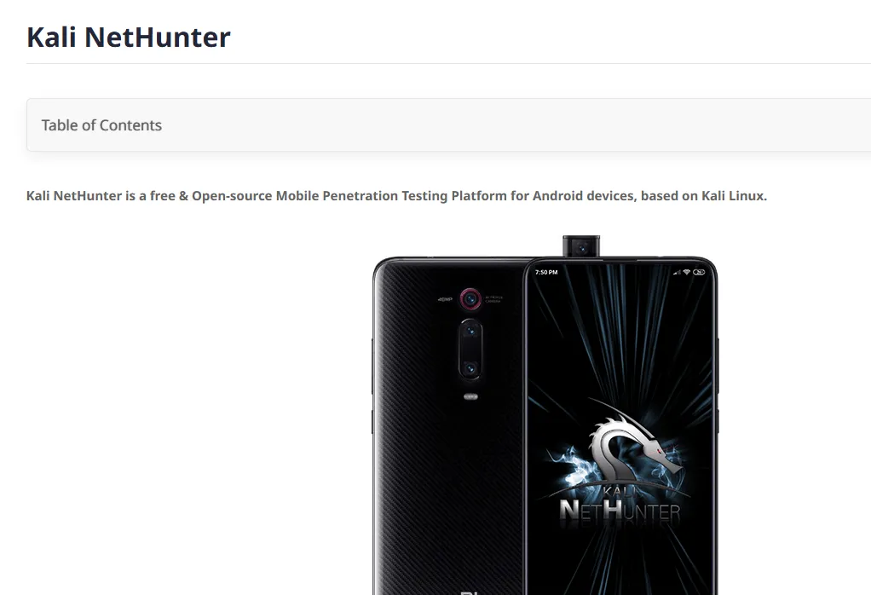Click the 48MP label beside rear camera

tap(445, 299)
